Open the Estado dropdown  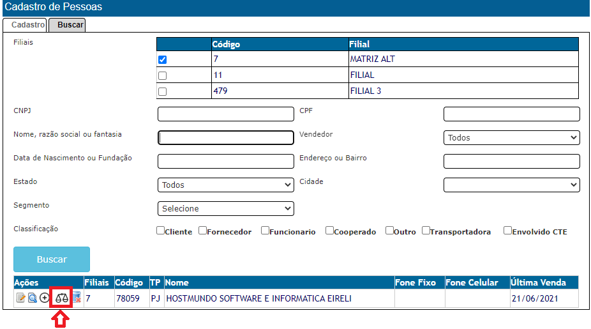226,185
